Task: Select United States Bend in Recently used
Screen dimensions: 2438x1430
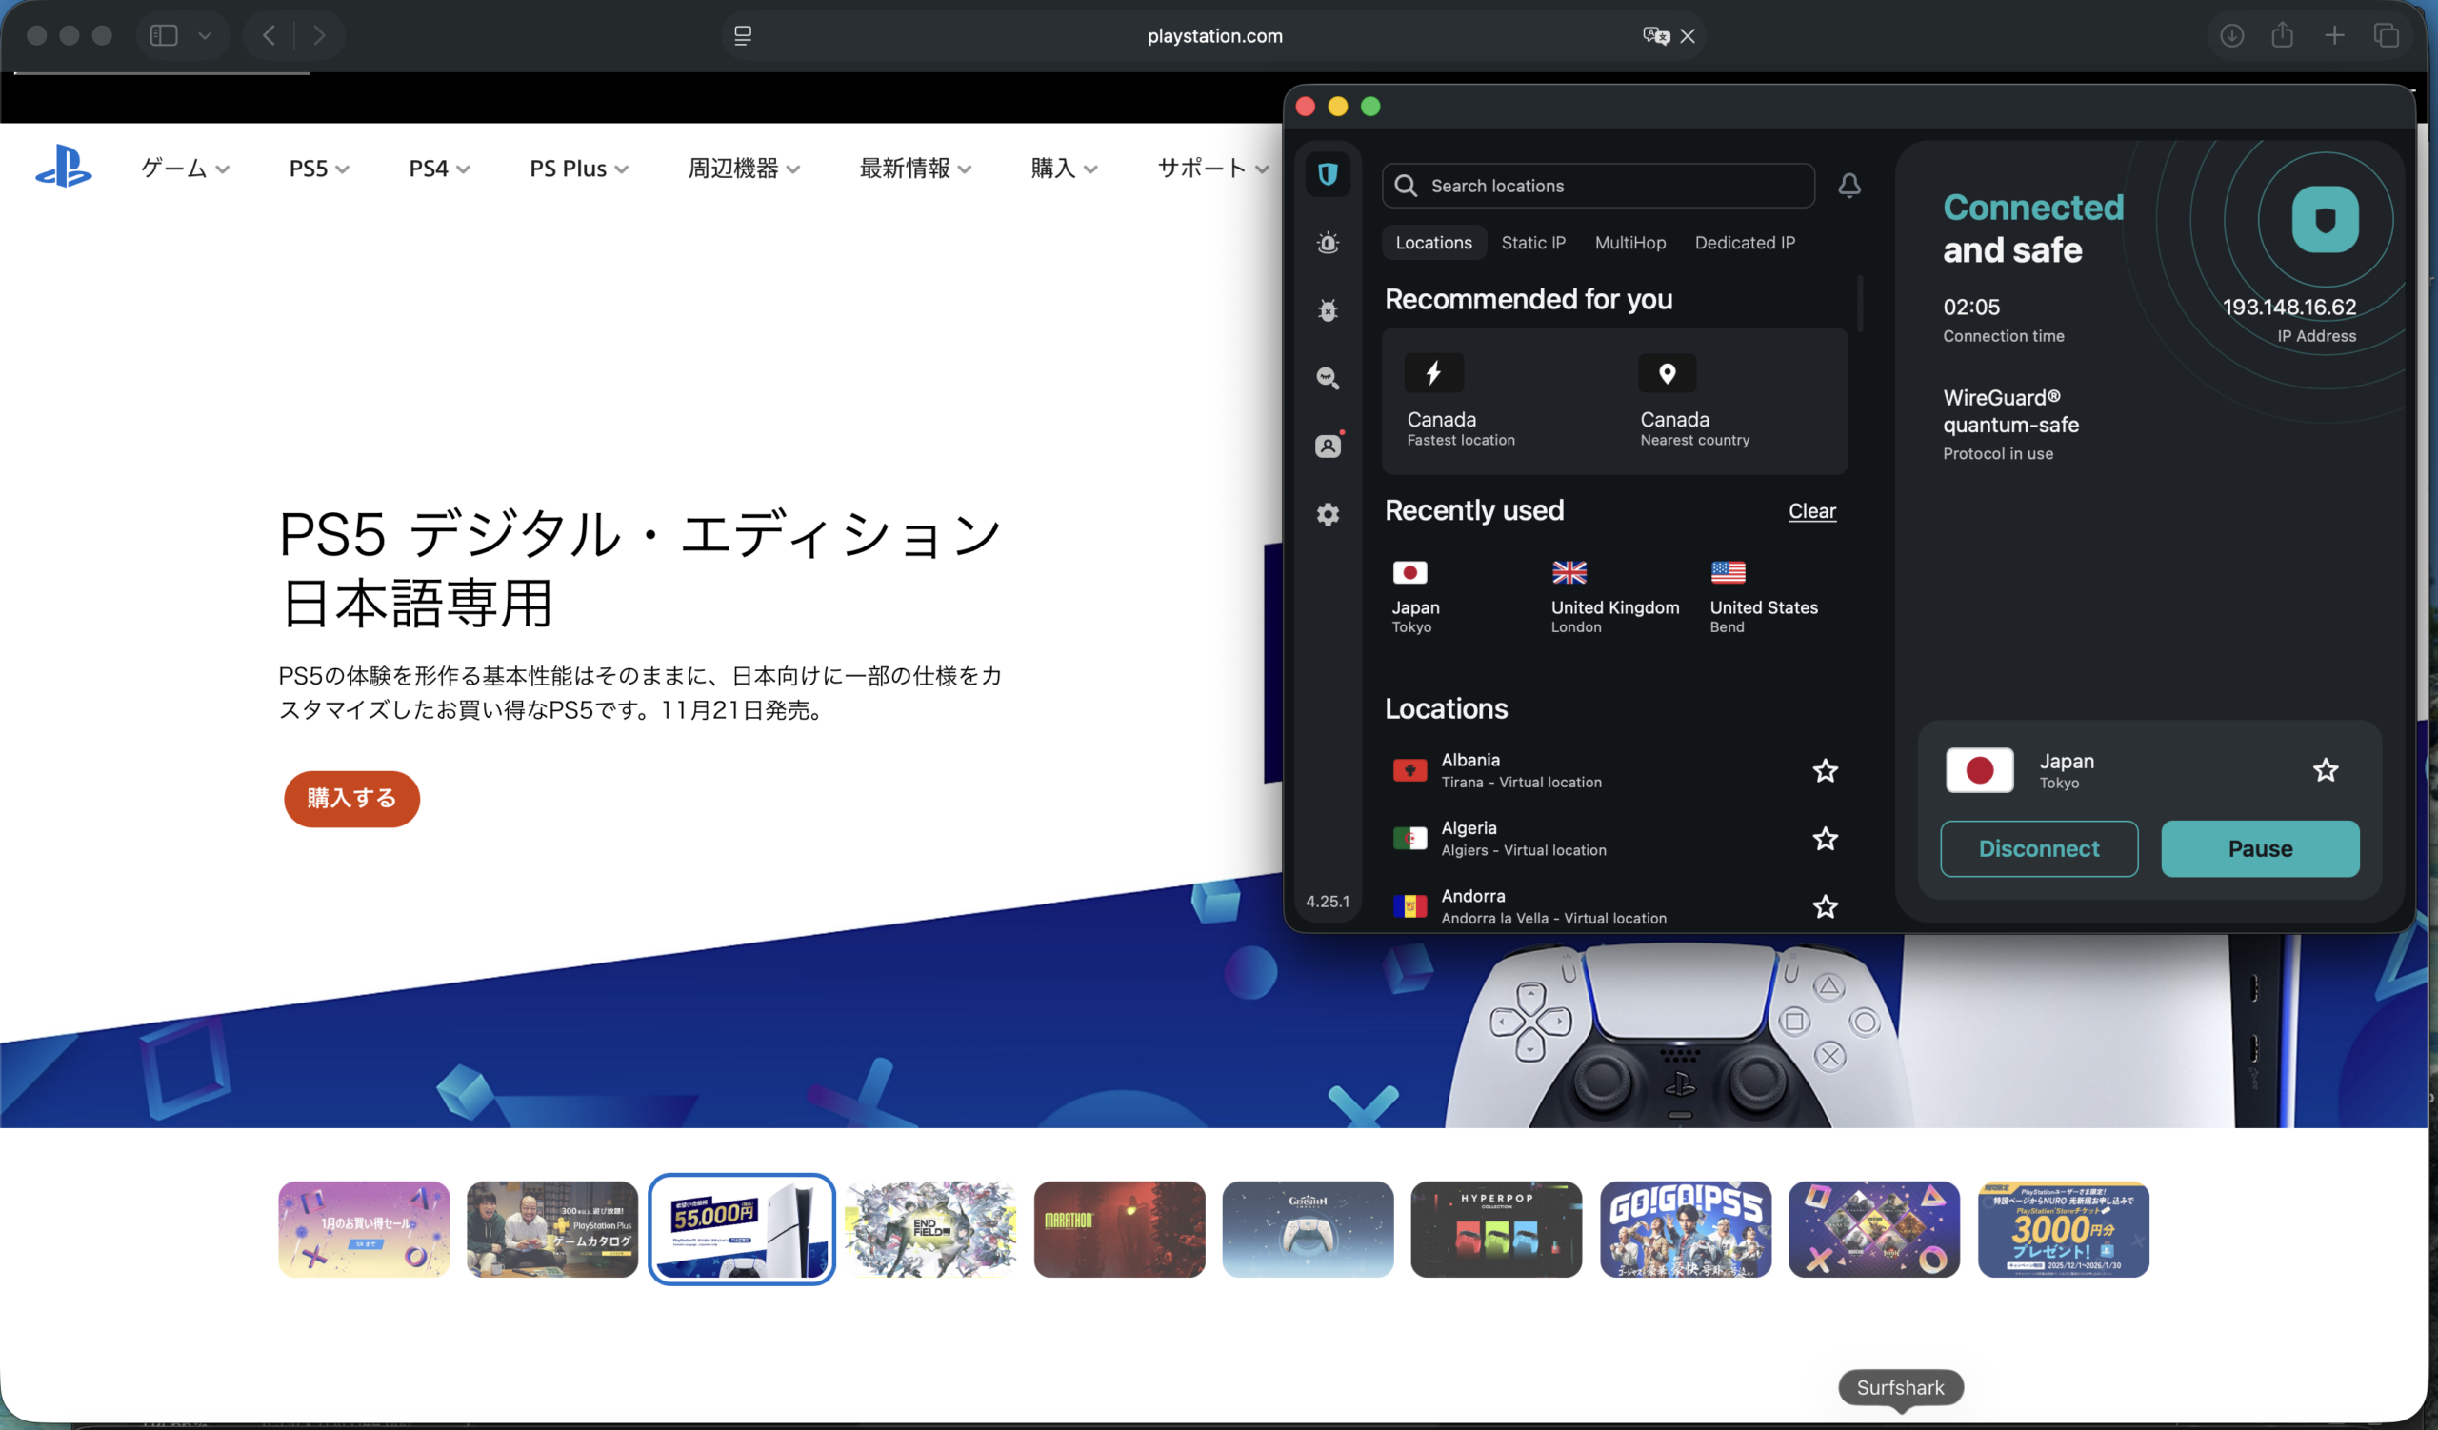Action: 1764,597
